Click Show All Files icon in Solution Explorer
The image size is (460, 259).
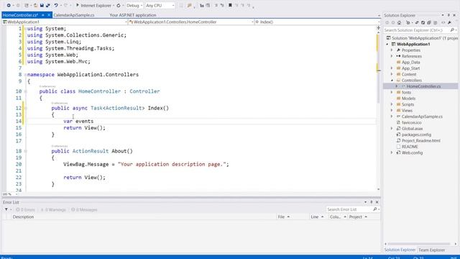coord(436,22)
